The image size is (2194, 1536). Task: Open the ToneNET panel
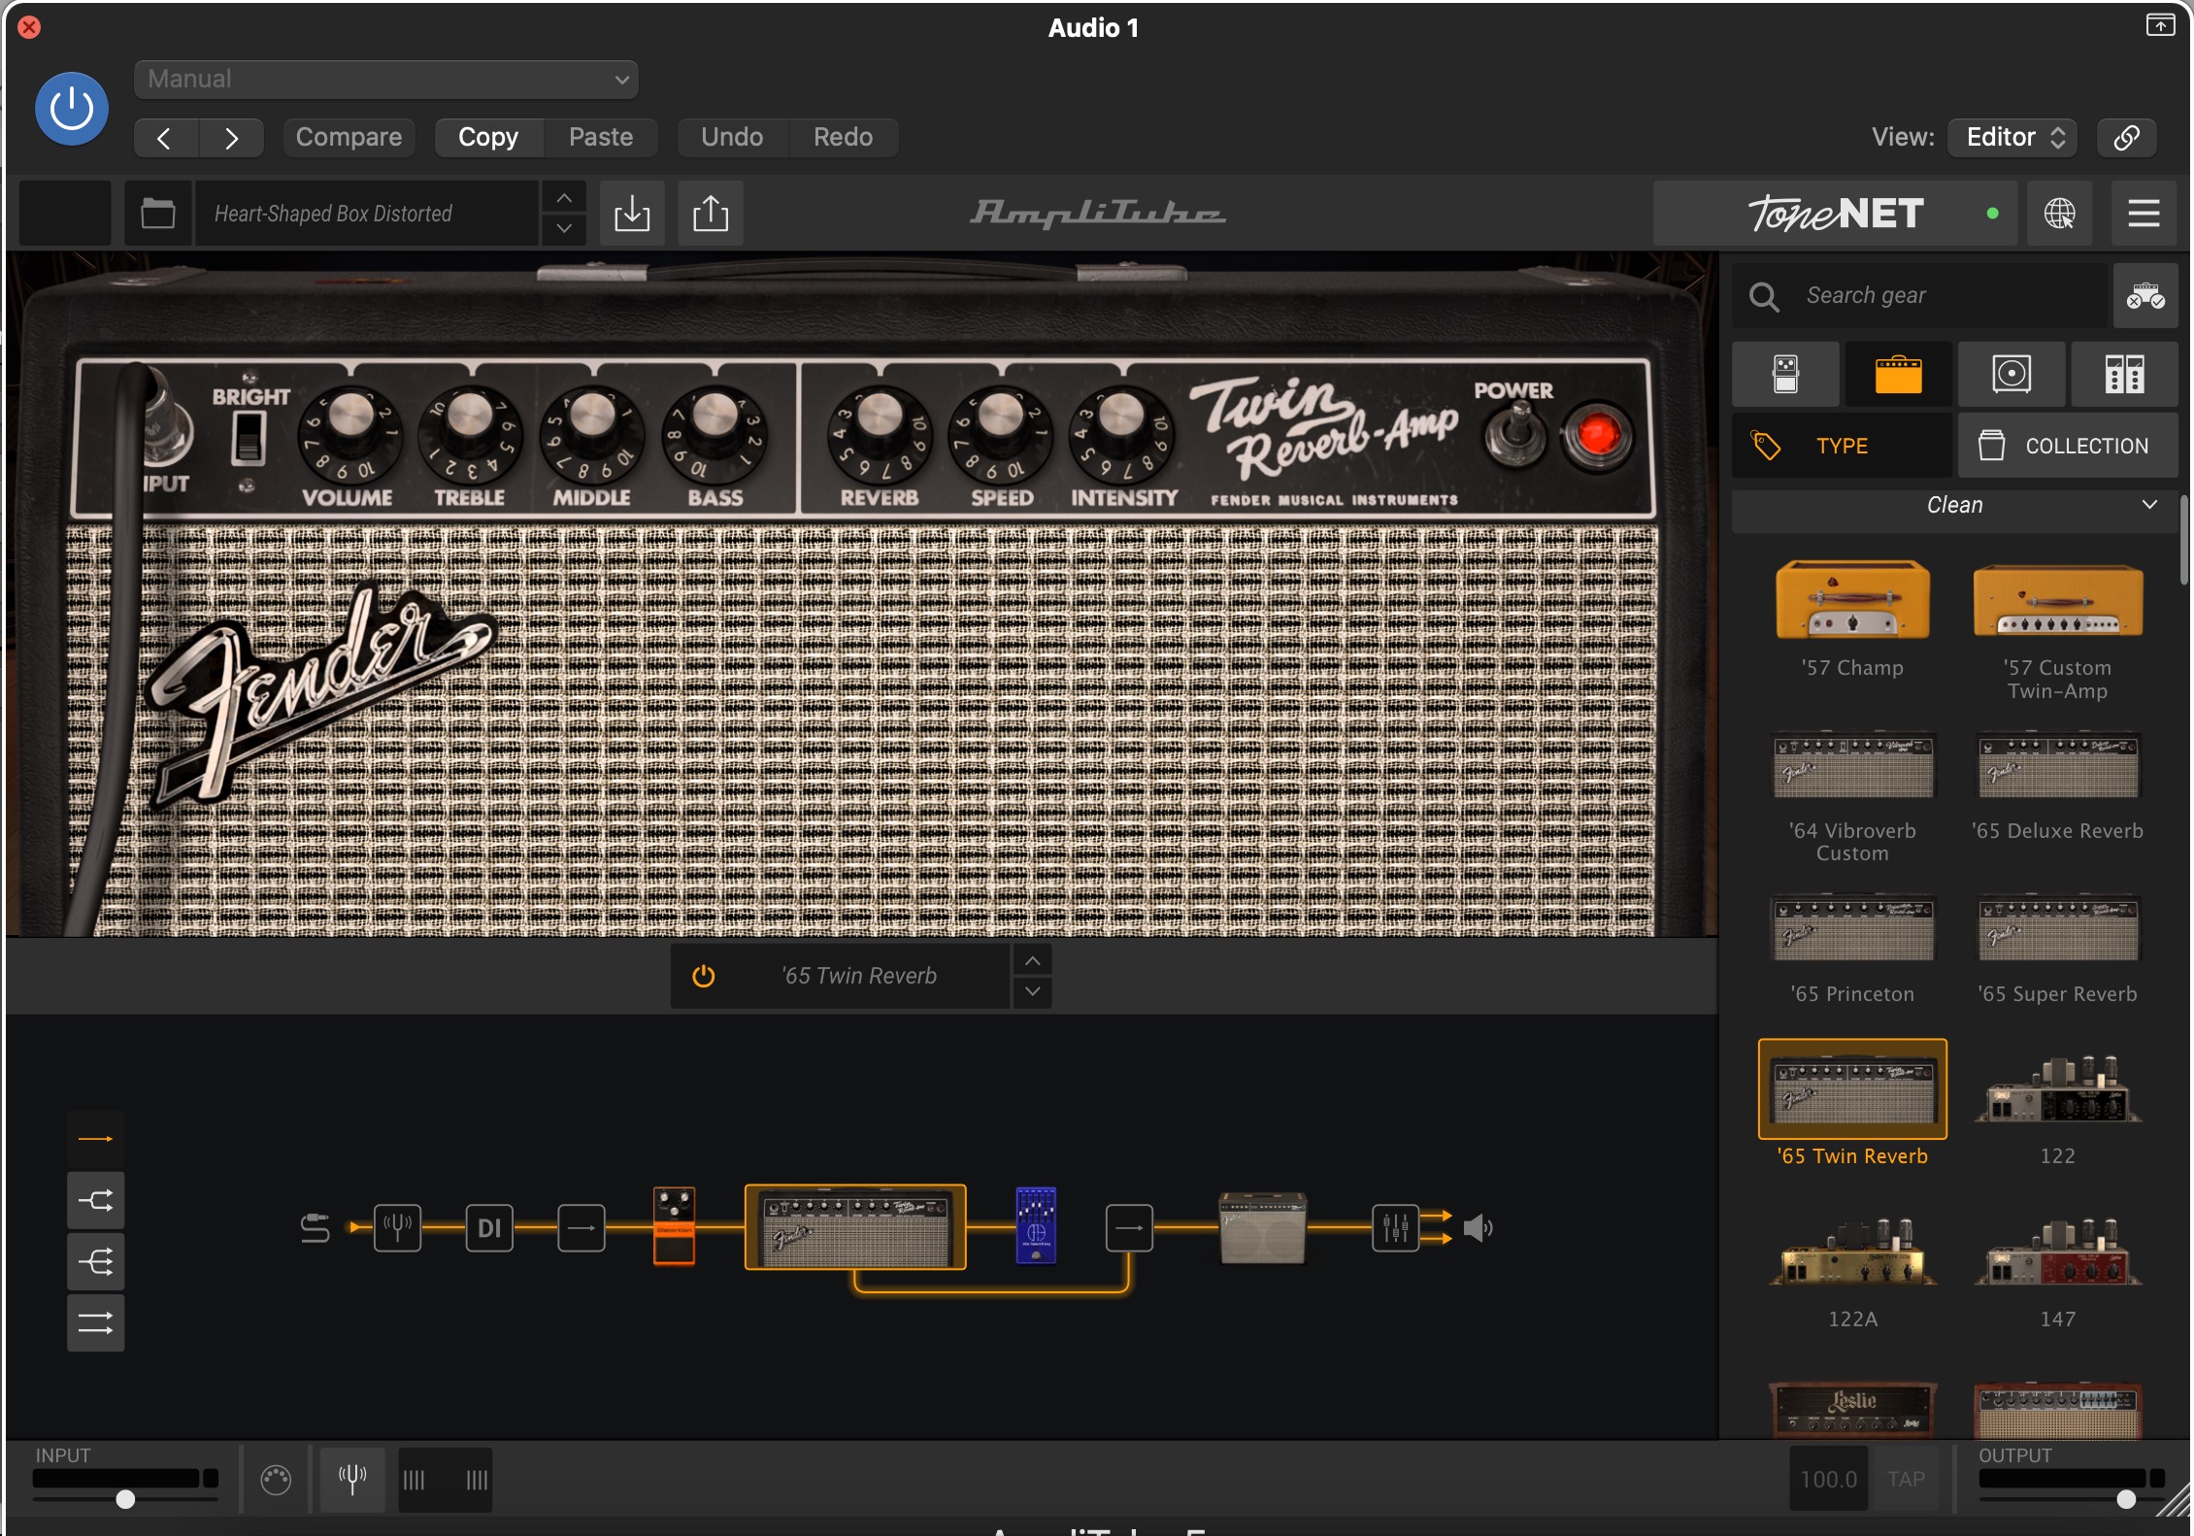pos(1835,213)
